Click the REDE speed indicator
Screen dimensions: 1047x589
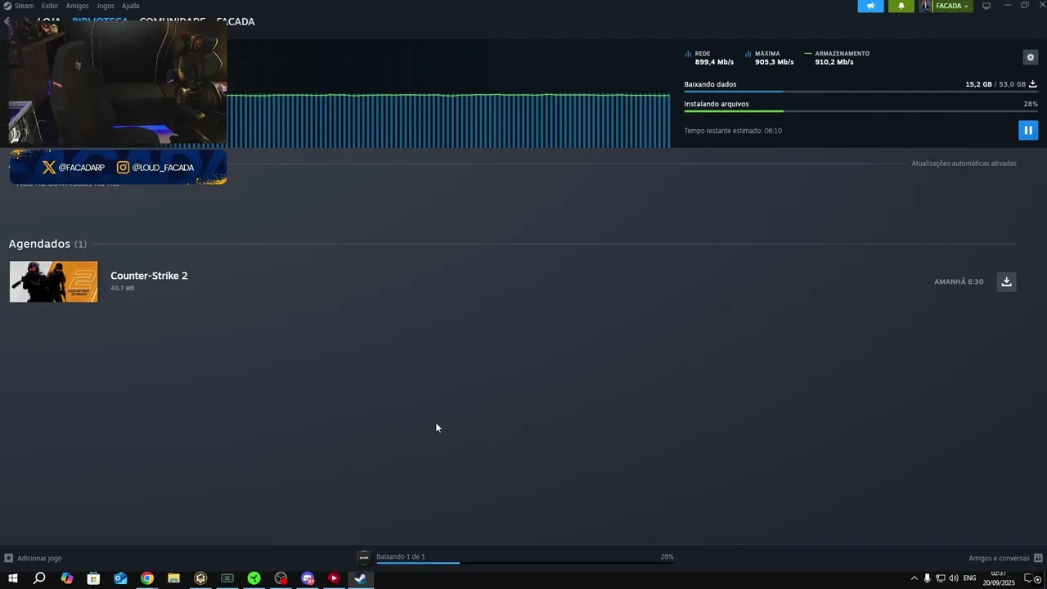709,57
